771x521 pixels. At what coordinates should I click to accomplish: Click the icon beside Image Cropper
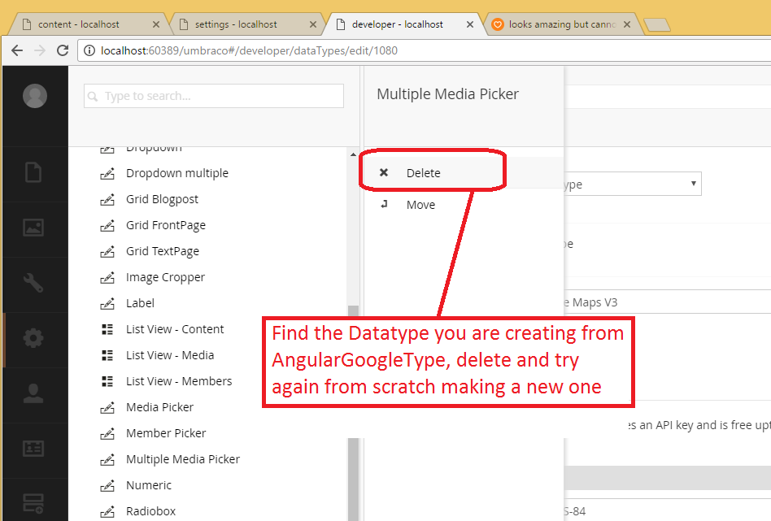[x=107, y=278]
